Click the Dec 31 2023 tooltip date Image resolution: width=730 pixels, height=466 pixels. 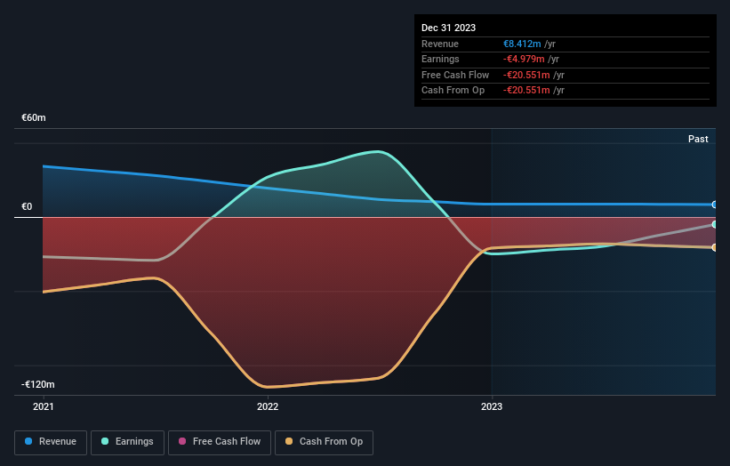pos(448,28)
